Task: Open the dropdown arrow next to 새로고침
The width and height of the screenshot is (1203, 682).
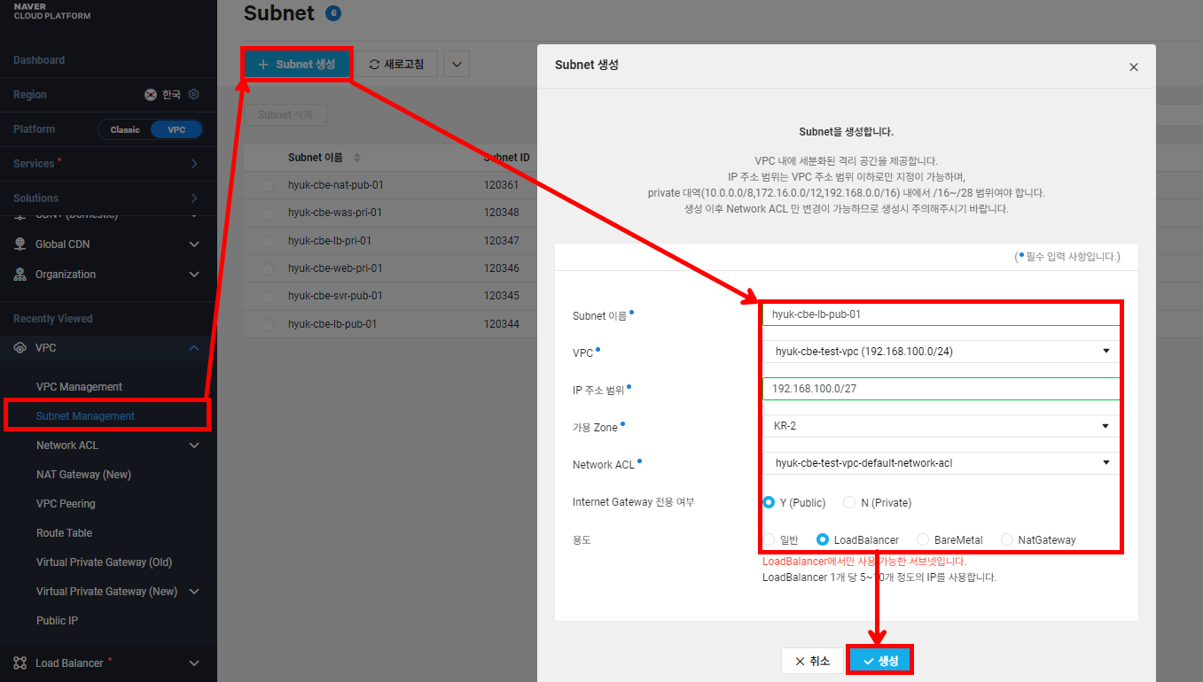Action: (457, 64)
